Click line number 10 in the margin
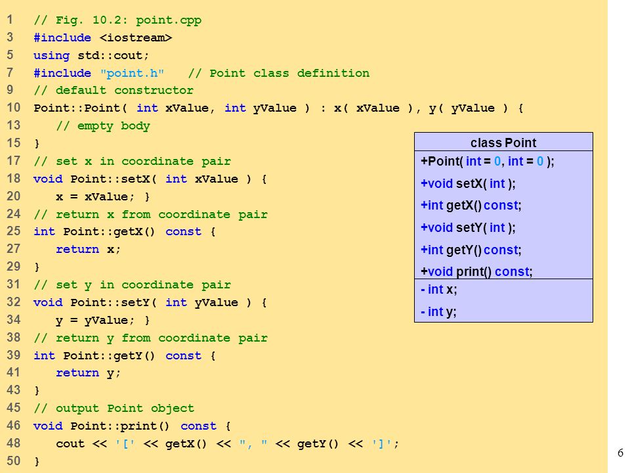 (13, 107)
